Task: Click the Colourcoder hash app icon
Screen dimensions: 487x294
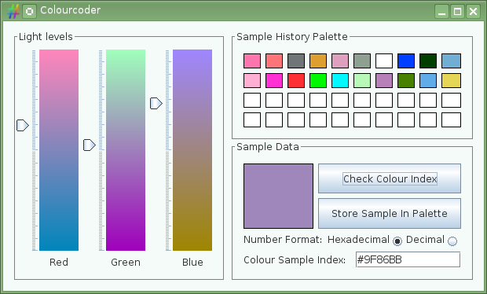Action: coord(13,12)
